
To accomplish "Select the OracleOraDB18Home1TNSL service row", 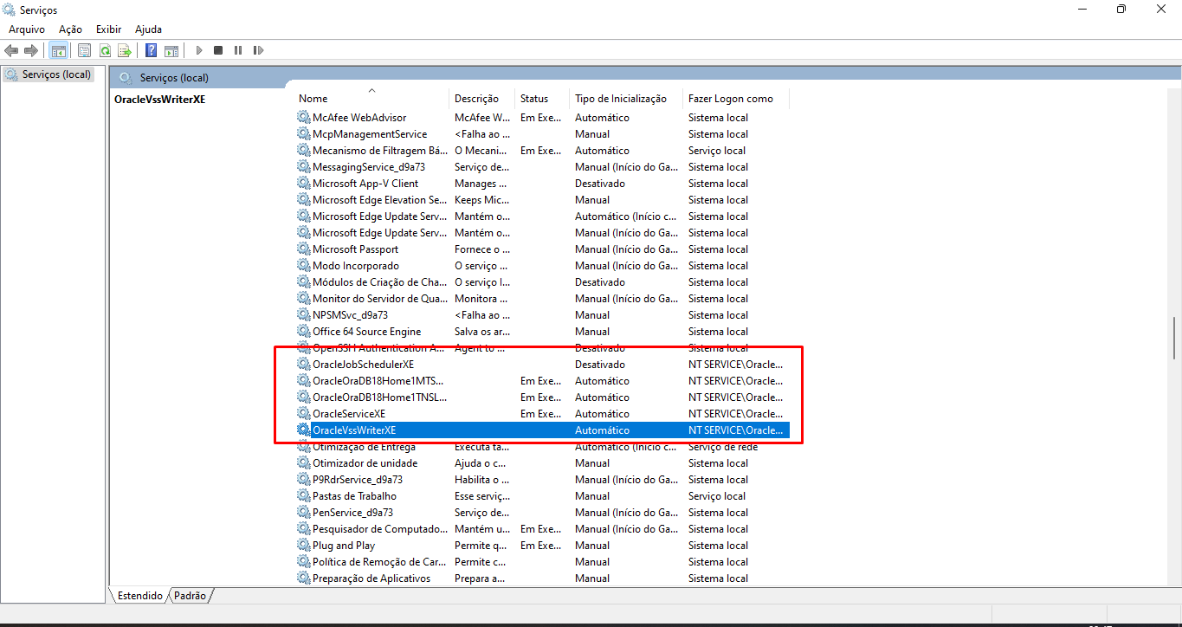I will click(x=542, y=398).
